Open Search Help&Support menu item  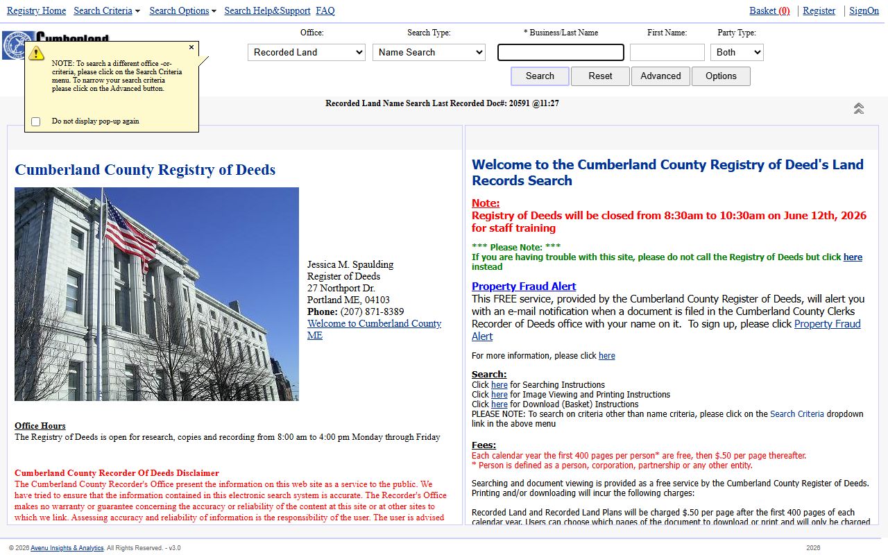click(x=267, y=10)
